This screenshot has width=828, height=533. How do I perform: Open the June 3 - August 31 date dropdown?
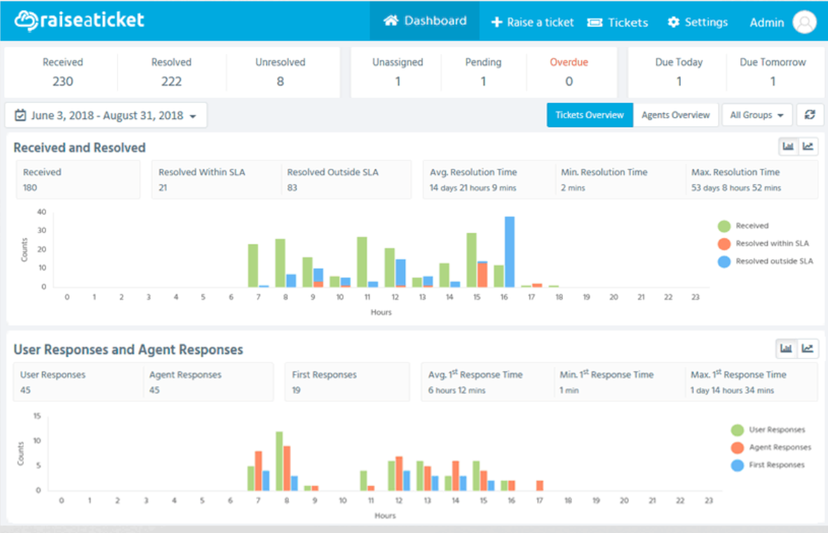[x=106, y=115]
